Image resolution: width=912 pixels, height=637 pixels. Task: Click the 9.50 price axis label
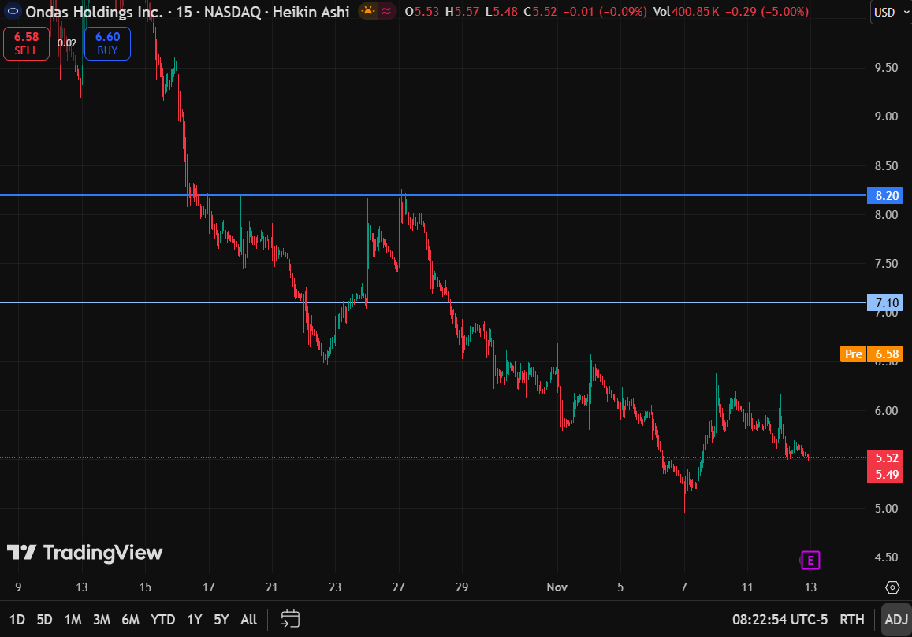[887, 68]
